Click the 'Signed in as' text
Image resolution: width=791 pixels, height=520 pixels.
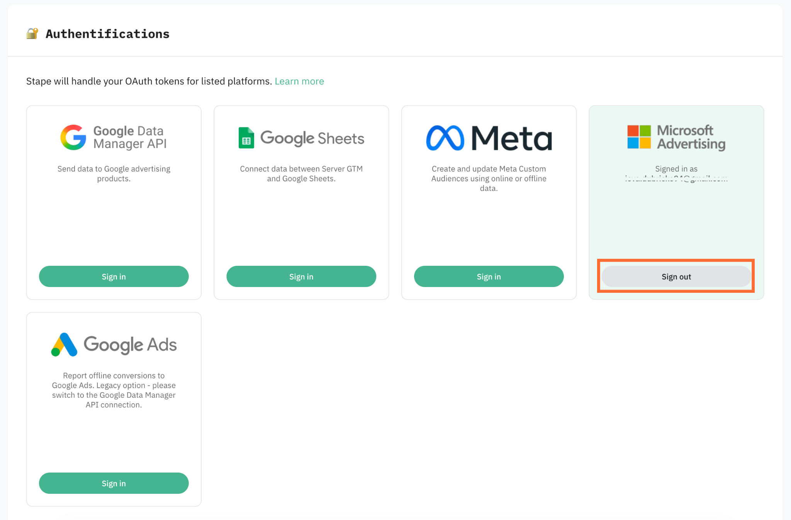pos(676,169)
